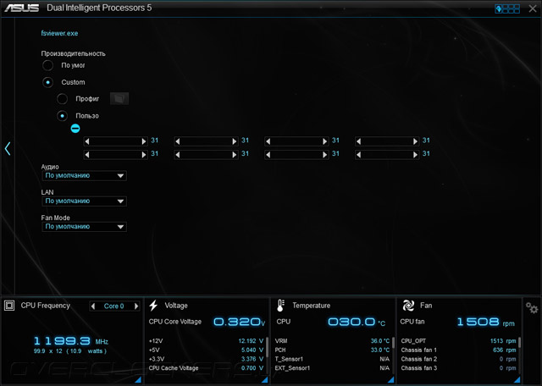The width and height of the screenshot is (542, 386).
Task: Decrease fourth slider in bottom row
Action: (359, 155)
